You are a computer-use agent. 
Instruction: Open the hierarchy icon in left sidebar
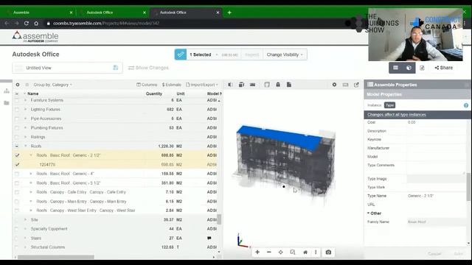(x=7, y=91)
